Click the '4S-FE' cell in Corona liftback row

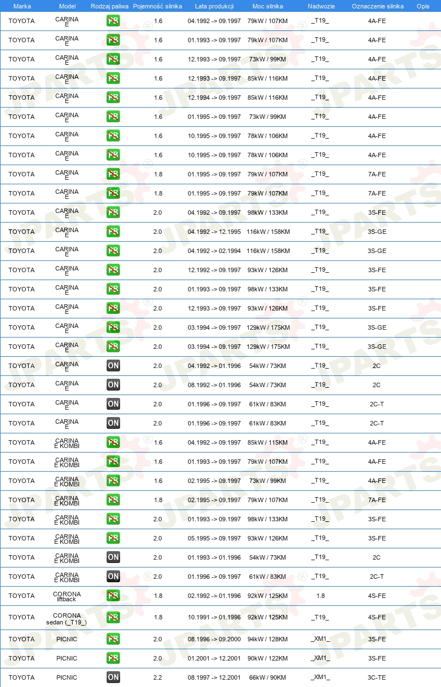coord(377,596)
